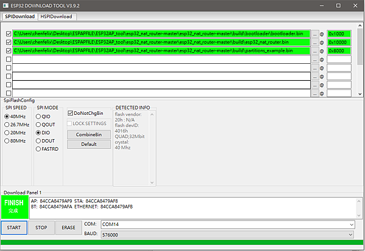Screen dimensions: 365x251
Task: Choose QOUT SPI mode
Action: click(46, 125)
